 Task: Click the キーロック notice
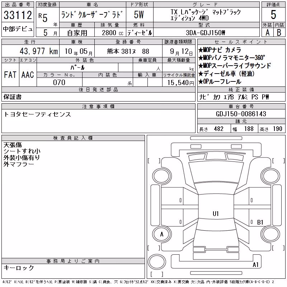click(19, 268)
